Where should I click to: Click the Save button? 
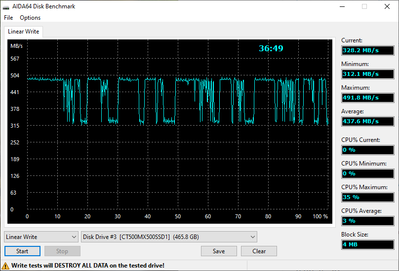219,251
